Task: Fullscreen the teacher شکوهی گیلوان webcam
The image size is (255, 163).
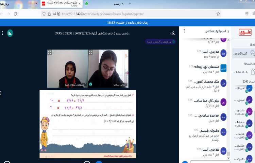Action: point(50,52)
